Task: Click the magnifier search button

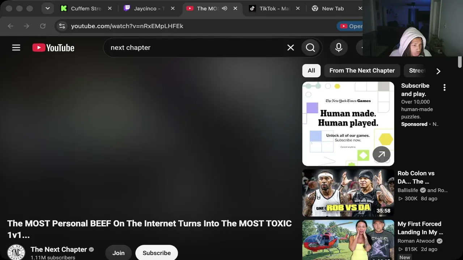Action: tap(310, 48)
